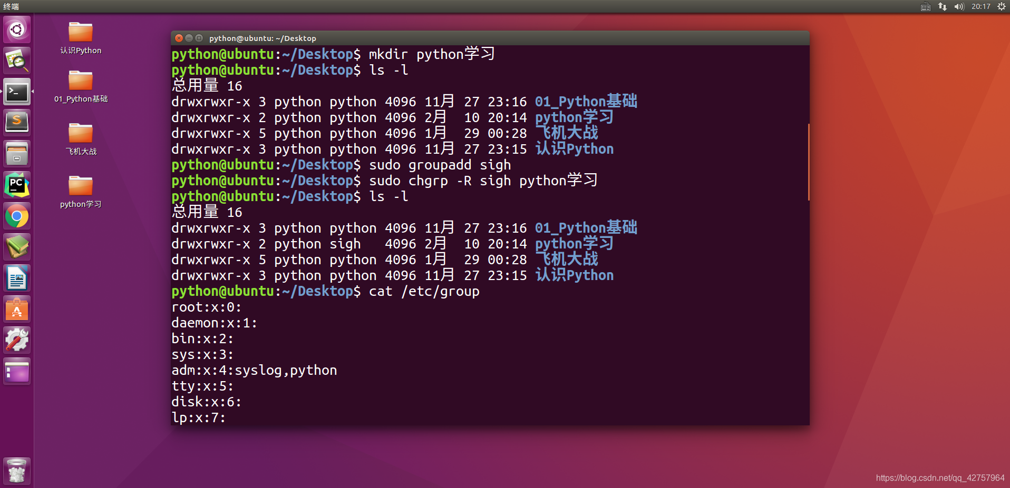Minimize the terminal window
The width and height of the screenshot is (1010, 488).
pyautogui.click(x=189, y=38)
